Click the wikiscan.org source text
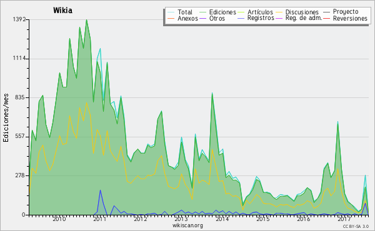The image size is (375, 231). coord(187,225)
